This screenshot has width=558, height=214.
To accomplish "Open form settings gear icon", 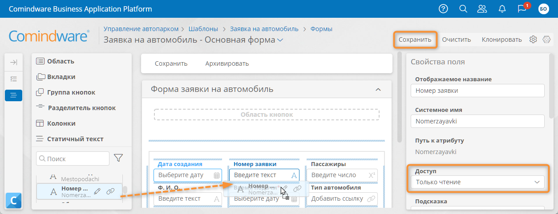I will (533, 40).
